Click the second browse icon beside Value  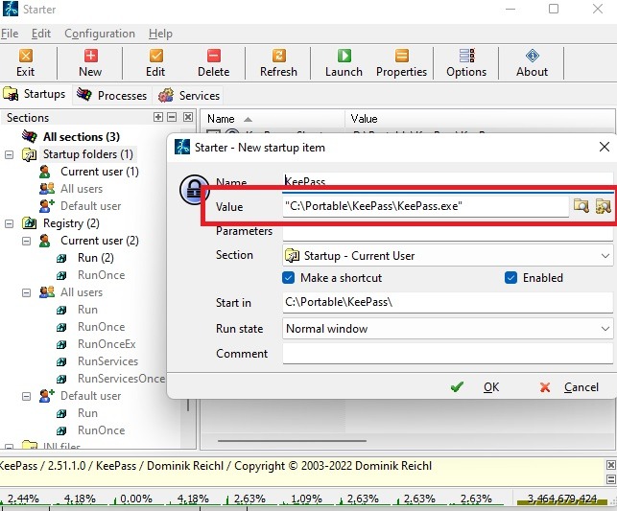604,205
